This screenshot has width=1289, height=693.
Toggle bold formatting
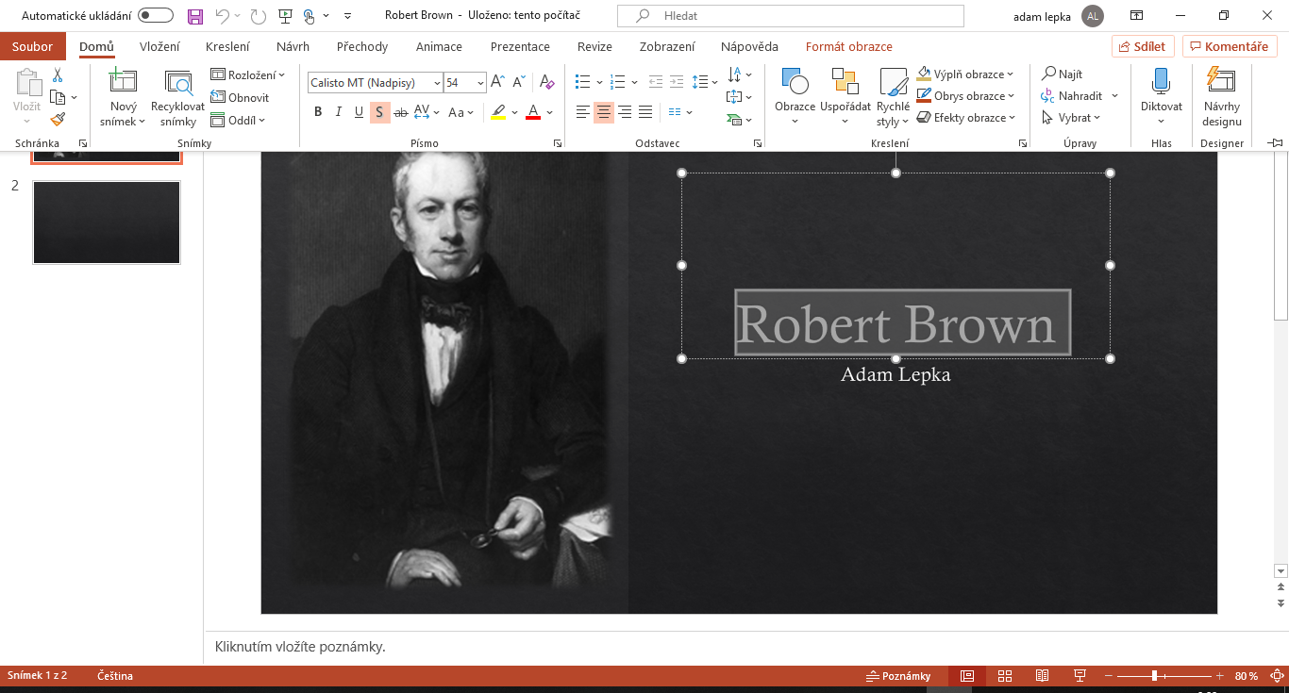(x=318, y=112)
